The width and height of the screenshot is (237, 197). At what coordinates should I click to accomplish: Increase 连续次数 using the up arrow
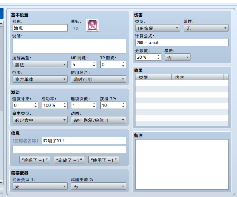click(x=94, y=104)
